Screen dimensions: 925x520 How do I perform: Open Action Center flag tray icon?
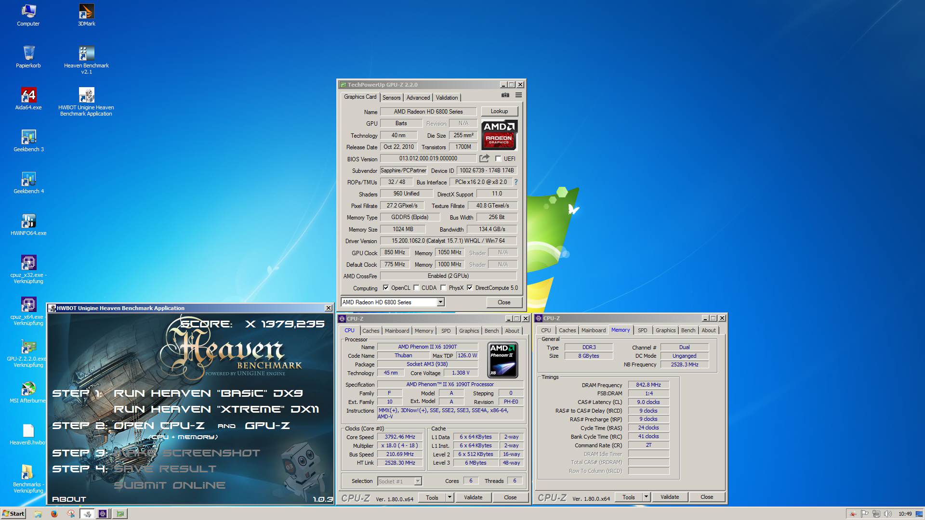point(865,514)
